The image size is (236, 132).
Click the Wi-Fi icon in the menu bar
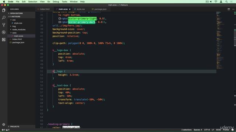216,1
